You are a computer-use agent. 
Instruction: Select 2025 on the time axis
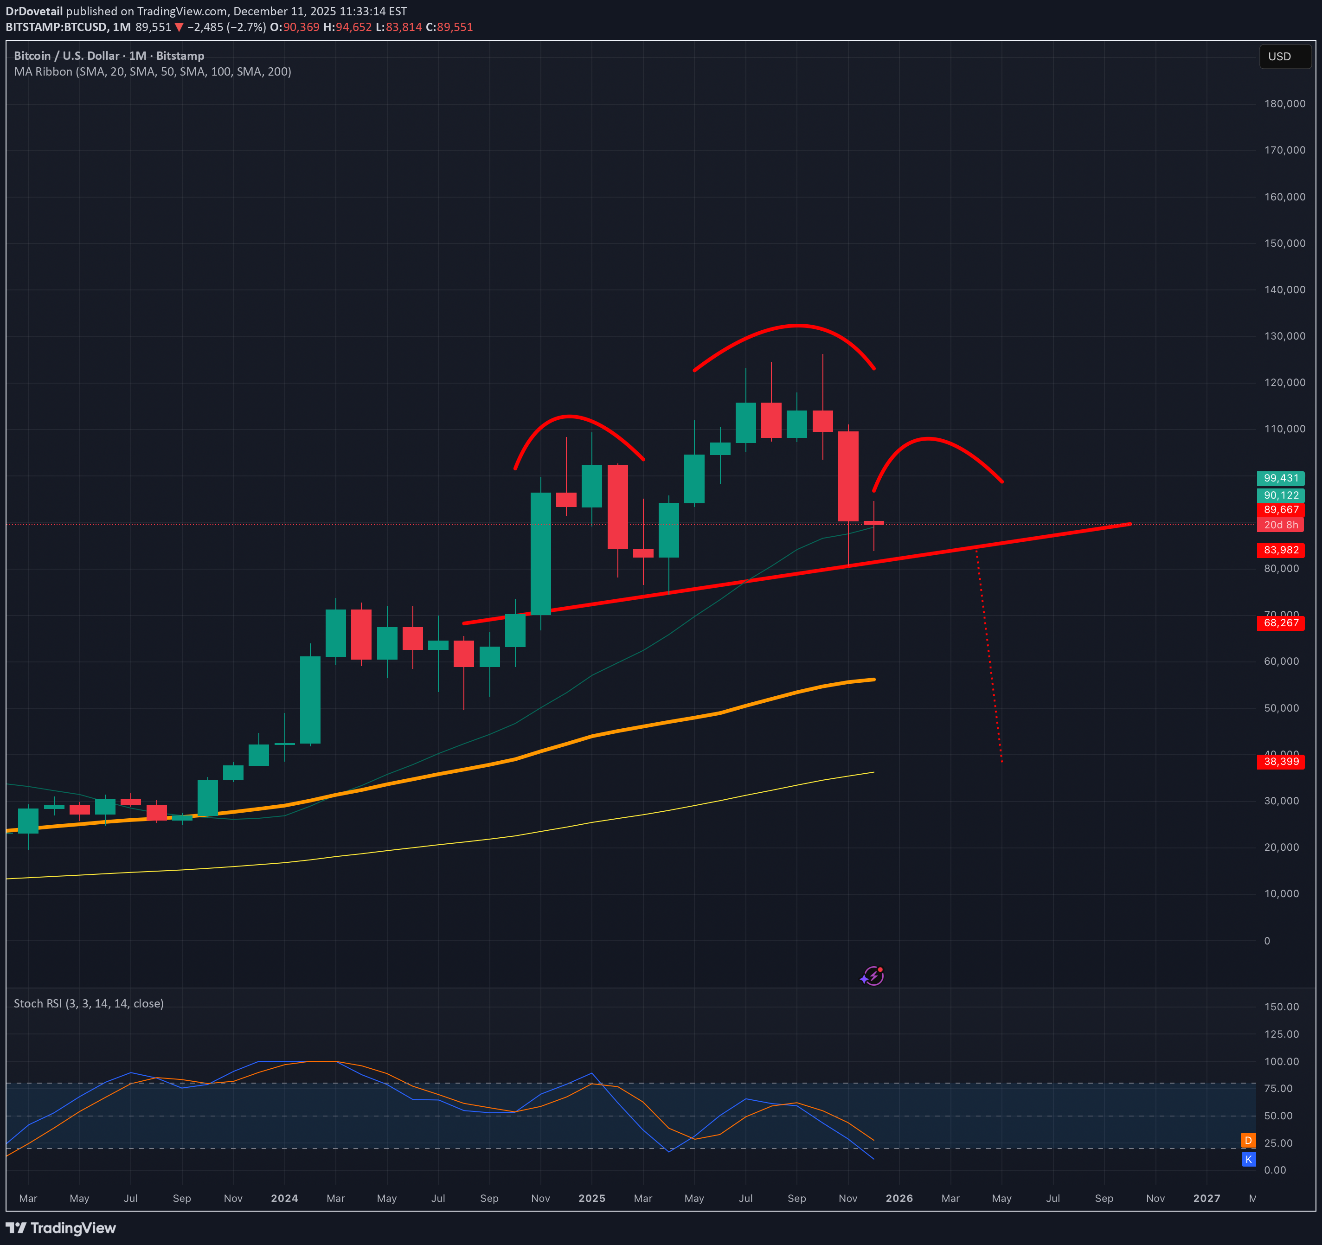pyautogui.click(x=592, y=1198)
